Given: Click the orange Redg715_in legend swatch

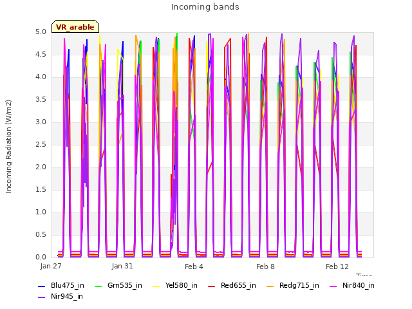Looking at the screenshot, I should click(x=270, y=286).
